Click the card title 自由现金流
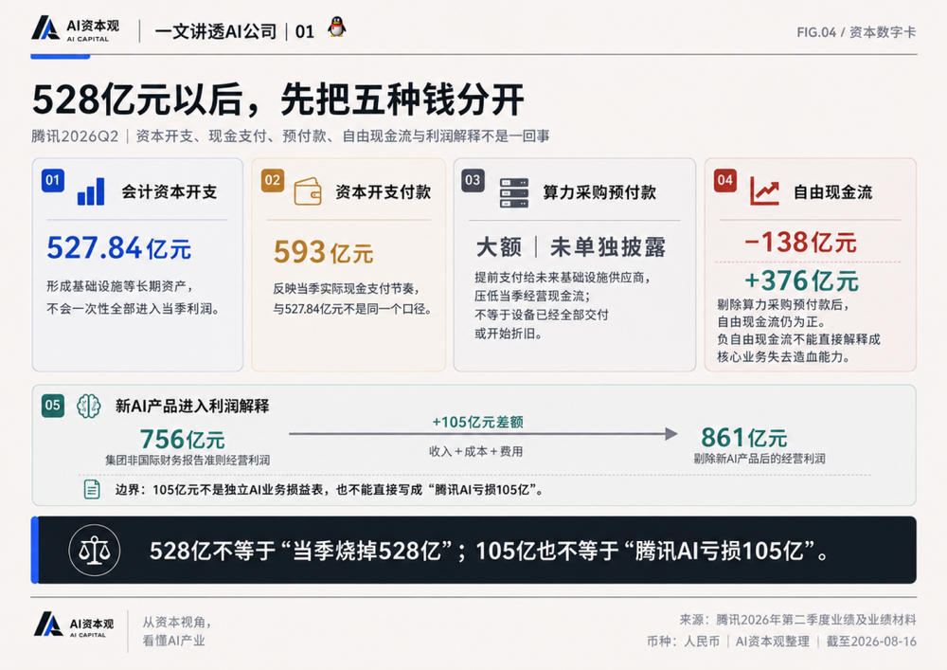This screenshot has width=947, height=670. tap(832, 192)
